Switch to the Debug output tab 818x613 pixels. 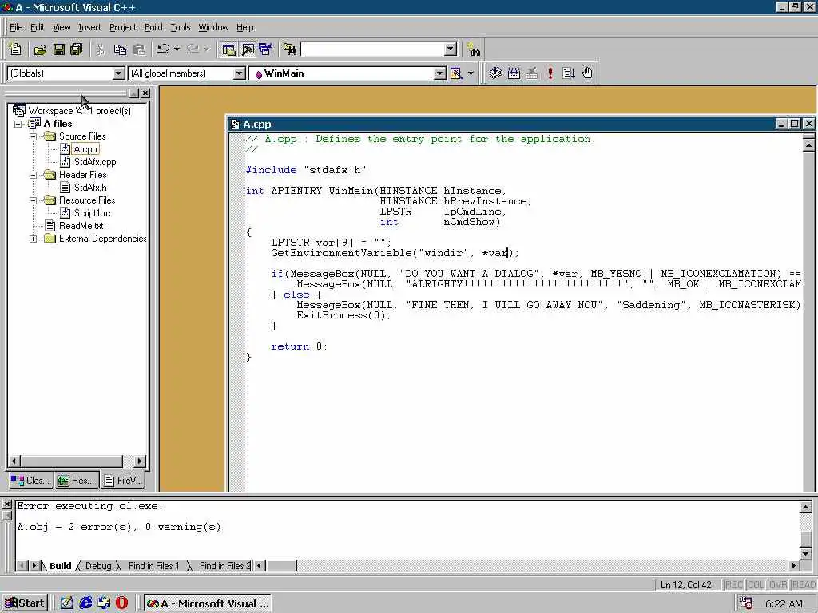(x=98, y=566)
